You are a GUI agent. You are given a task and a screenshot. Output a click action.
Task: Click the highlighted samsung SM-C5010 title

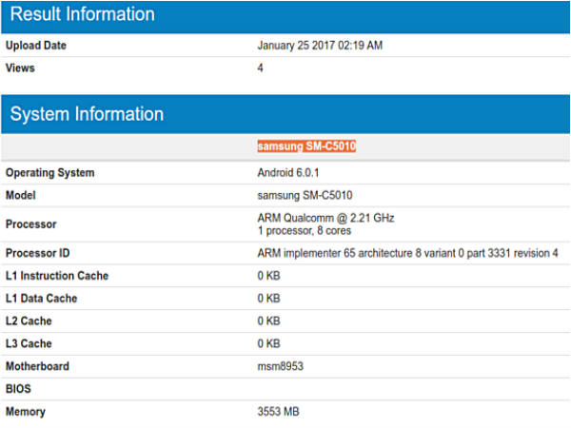[x=306, y=146]
